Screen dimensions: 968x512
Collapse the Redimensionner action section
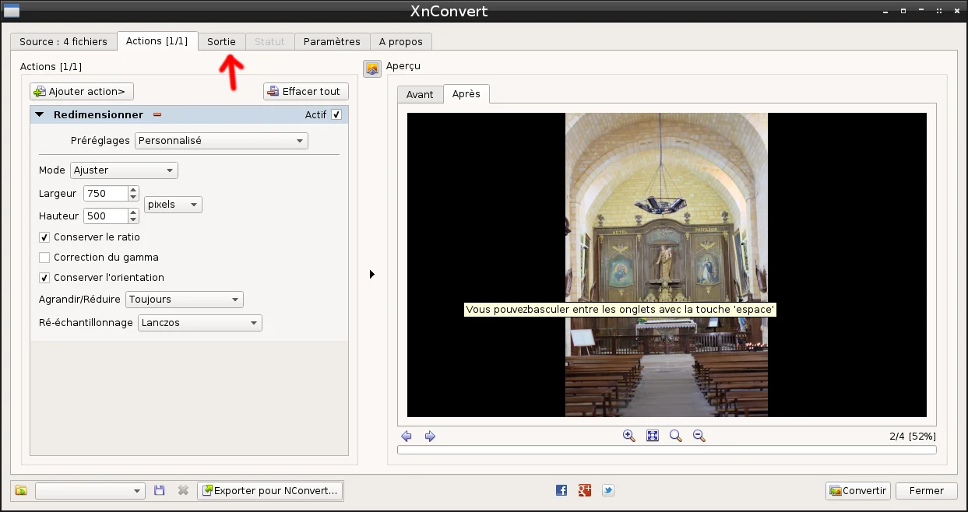click(39, 114)
